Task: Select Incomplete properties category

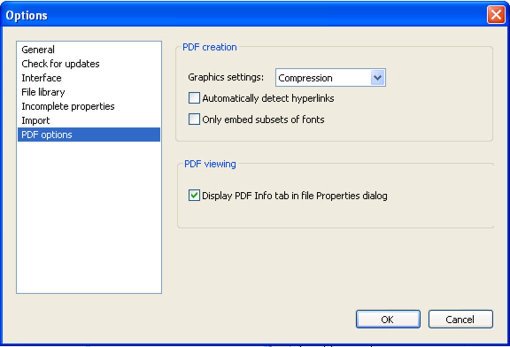Action: pyautogui.click(x=68, y=106)
